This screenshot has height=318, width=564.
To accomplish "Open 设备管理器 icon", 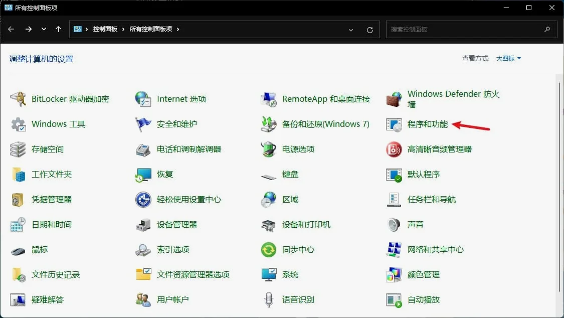I will click(143, 225).
